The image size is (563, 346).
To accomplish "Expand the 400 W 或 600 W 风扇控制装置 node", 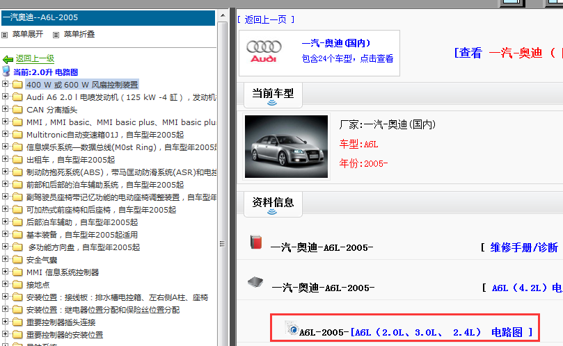I will pos(5,84).
